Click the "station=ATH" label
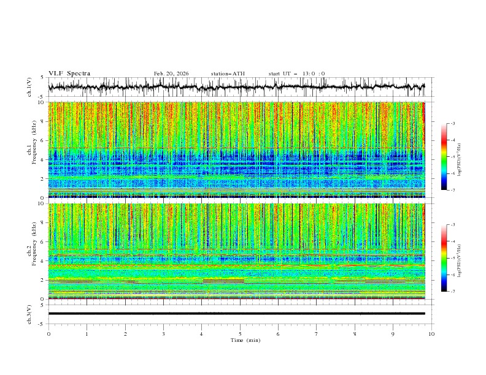This screenshot has height=375, width=486. click(x=228, y=74)
